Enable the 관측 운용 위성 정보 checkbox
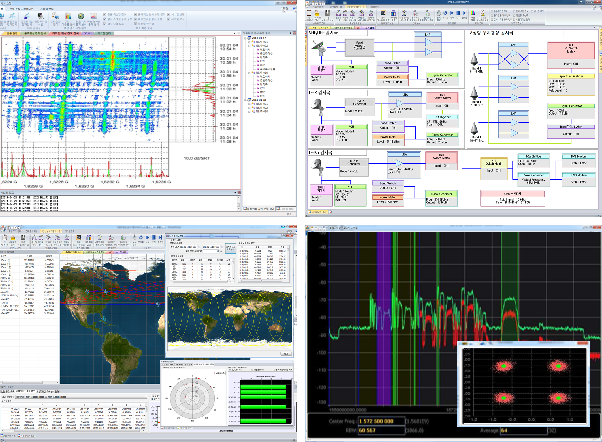602x442 pixels. (492, 16)
